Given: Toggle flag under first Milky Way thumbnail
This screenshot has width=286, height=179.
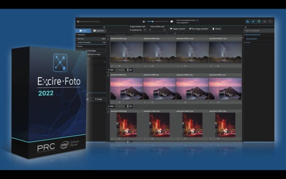Looking at the screenshot, I should click(119, 66).
